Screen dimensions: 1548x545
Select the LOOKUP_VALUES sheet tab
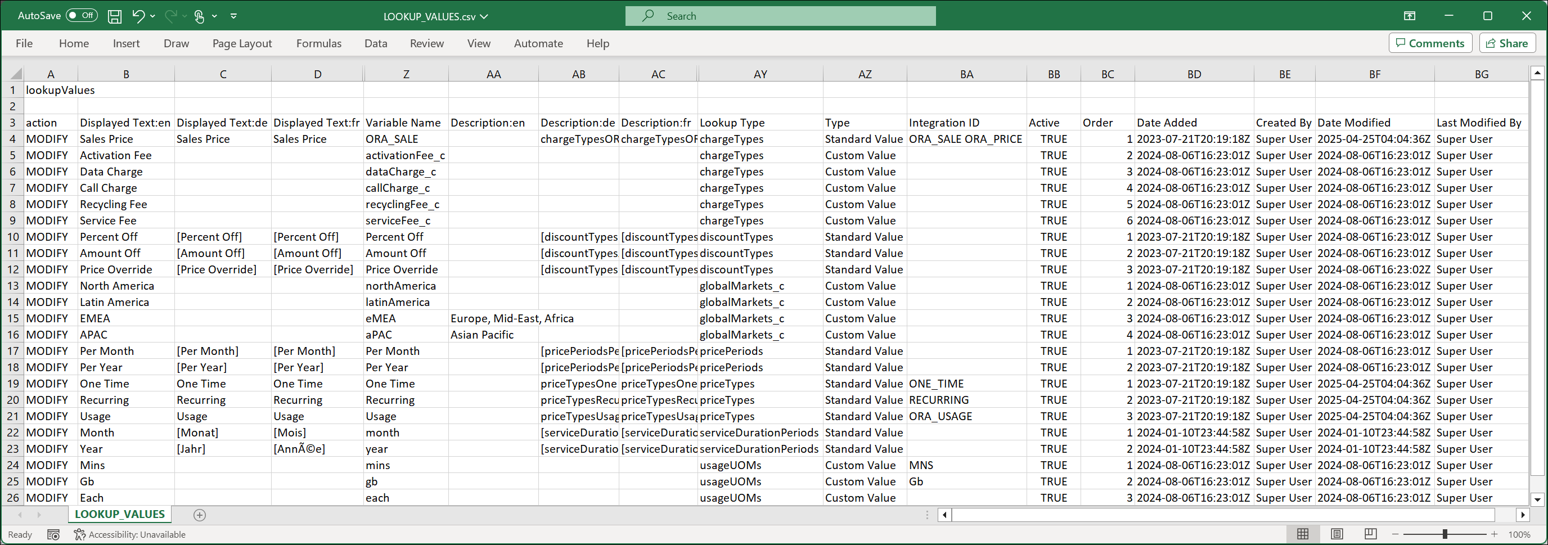(x=120, y=515)
